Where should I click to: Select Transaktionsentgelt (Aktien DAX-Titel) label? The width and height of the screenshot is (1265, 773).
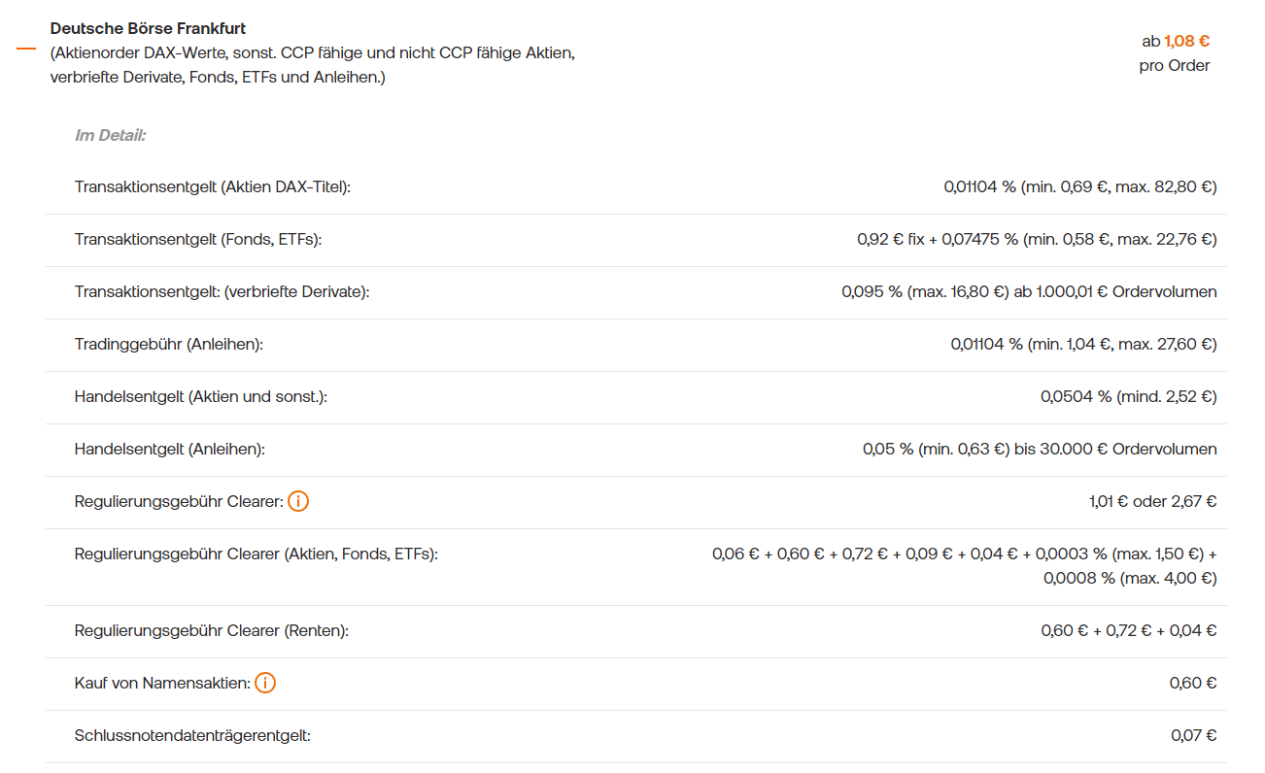[213, 186]
